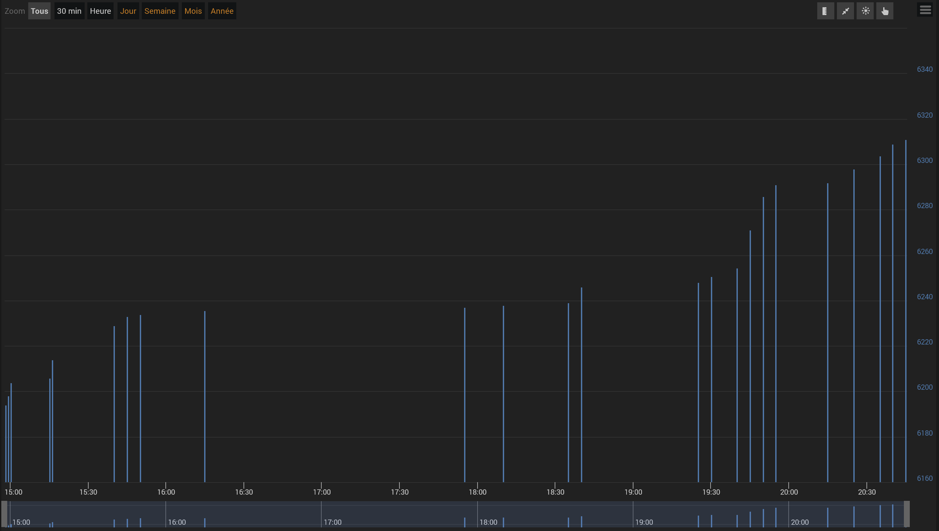The height and width of the screenshot is (531, 939).
Task: Choose the Jour zoom button
Action: click(x=128, y=11)
